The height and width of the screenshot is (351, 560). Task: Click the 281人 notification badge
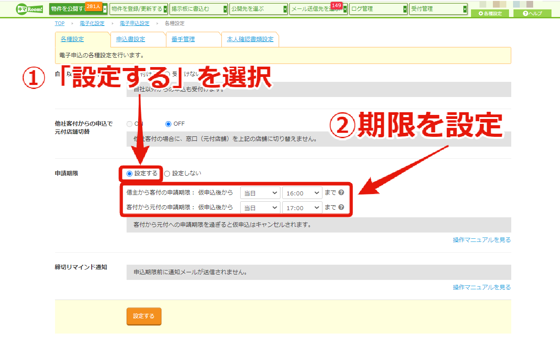coord(93,6)
